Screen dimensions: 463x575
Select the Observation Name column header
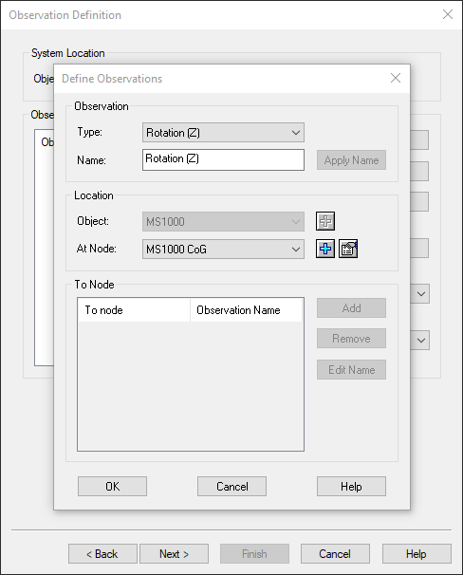click(x=246, y=310)
